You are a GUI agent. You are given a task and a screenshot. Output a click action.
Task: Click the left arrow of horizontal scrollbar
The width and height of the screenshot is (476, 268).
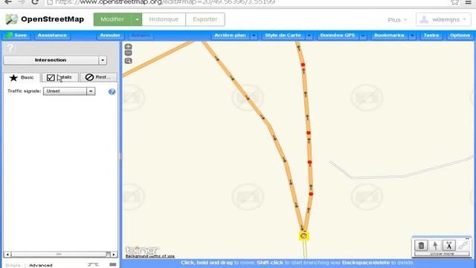[7, 255]
